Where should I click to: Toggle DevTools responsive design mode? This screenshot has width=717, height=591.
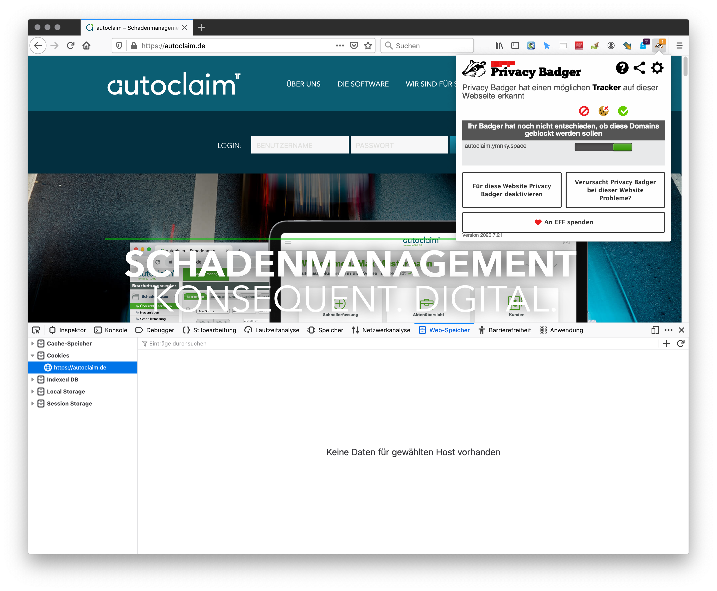(655, 330)
